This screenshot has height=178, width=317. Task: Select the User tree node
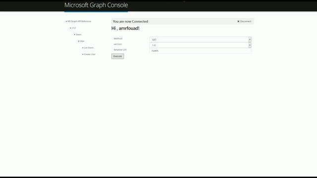click(82, 41)
